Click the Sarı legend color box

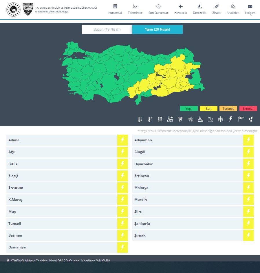[x=208, y=109]
